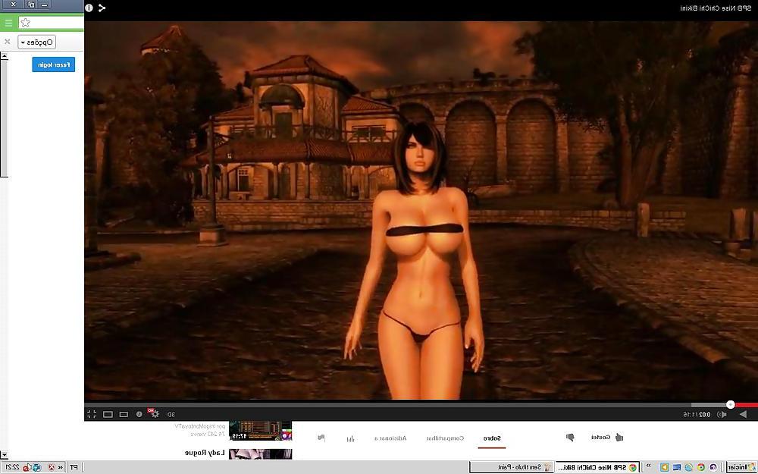Image resolution: width=758 pixels, height=474 pixels.
Task: Click the Gostei like button
Action: pyautogui.click(x=607, y=438)
